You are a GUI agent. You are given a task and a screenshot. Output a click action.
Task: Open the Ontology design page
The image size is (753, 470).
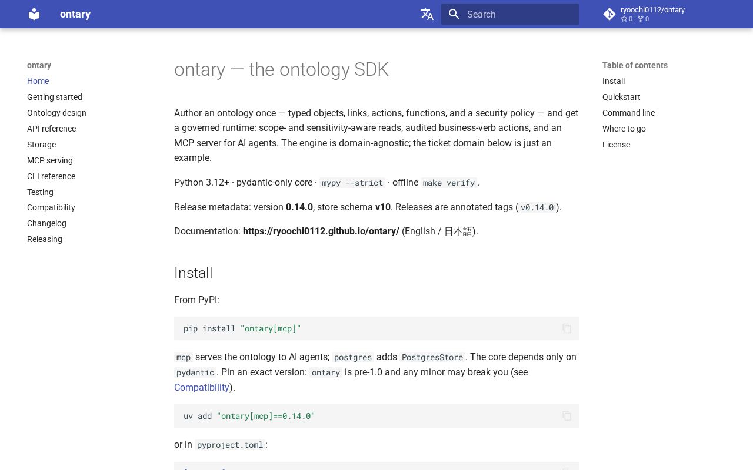click(x=56, y=113)
